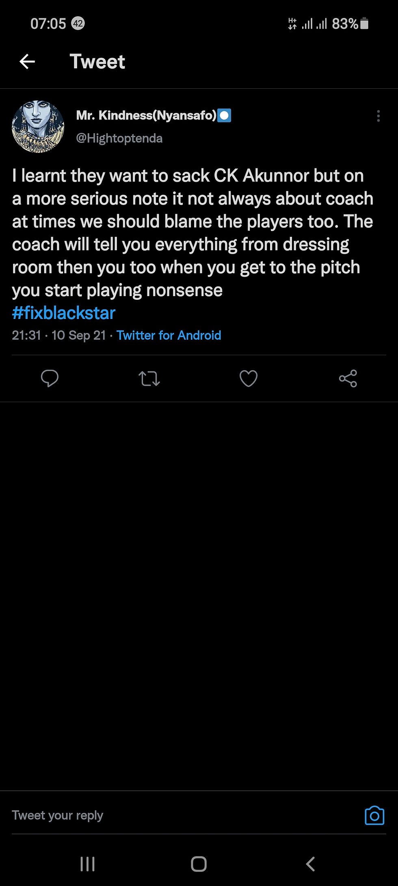The image size is (398, 886).
Task: Tap the share icon under the tweet
Action: [348, 378]
